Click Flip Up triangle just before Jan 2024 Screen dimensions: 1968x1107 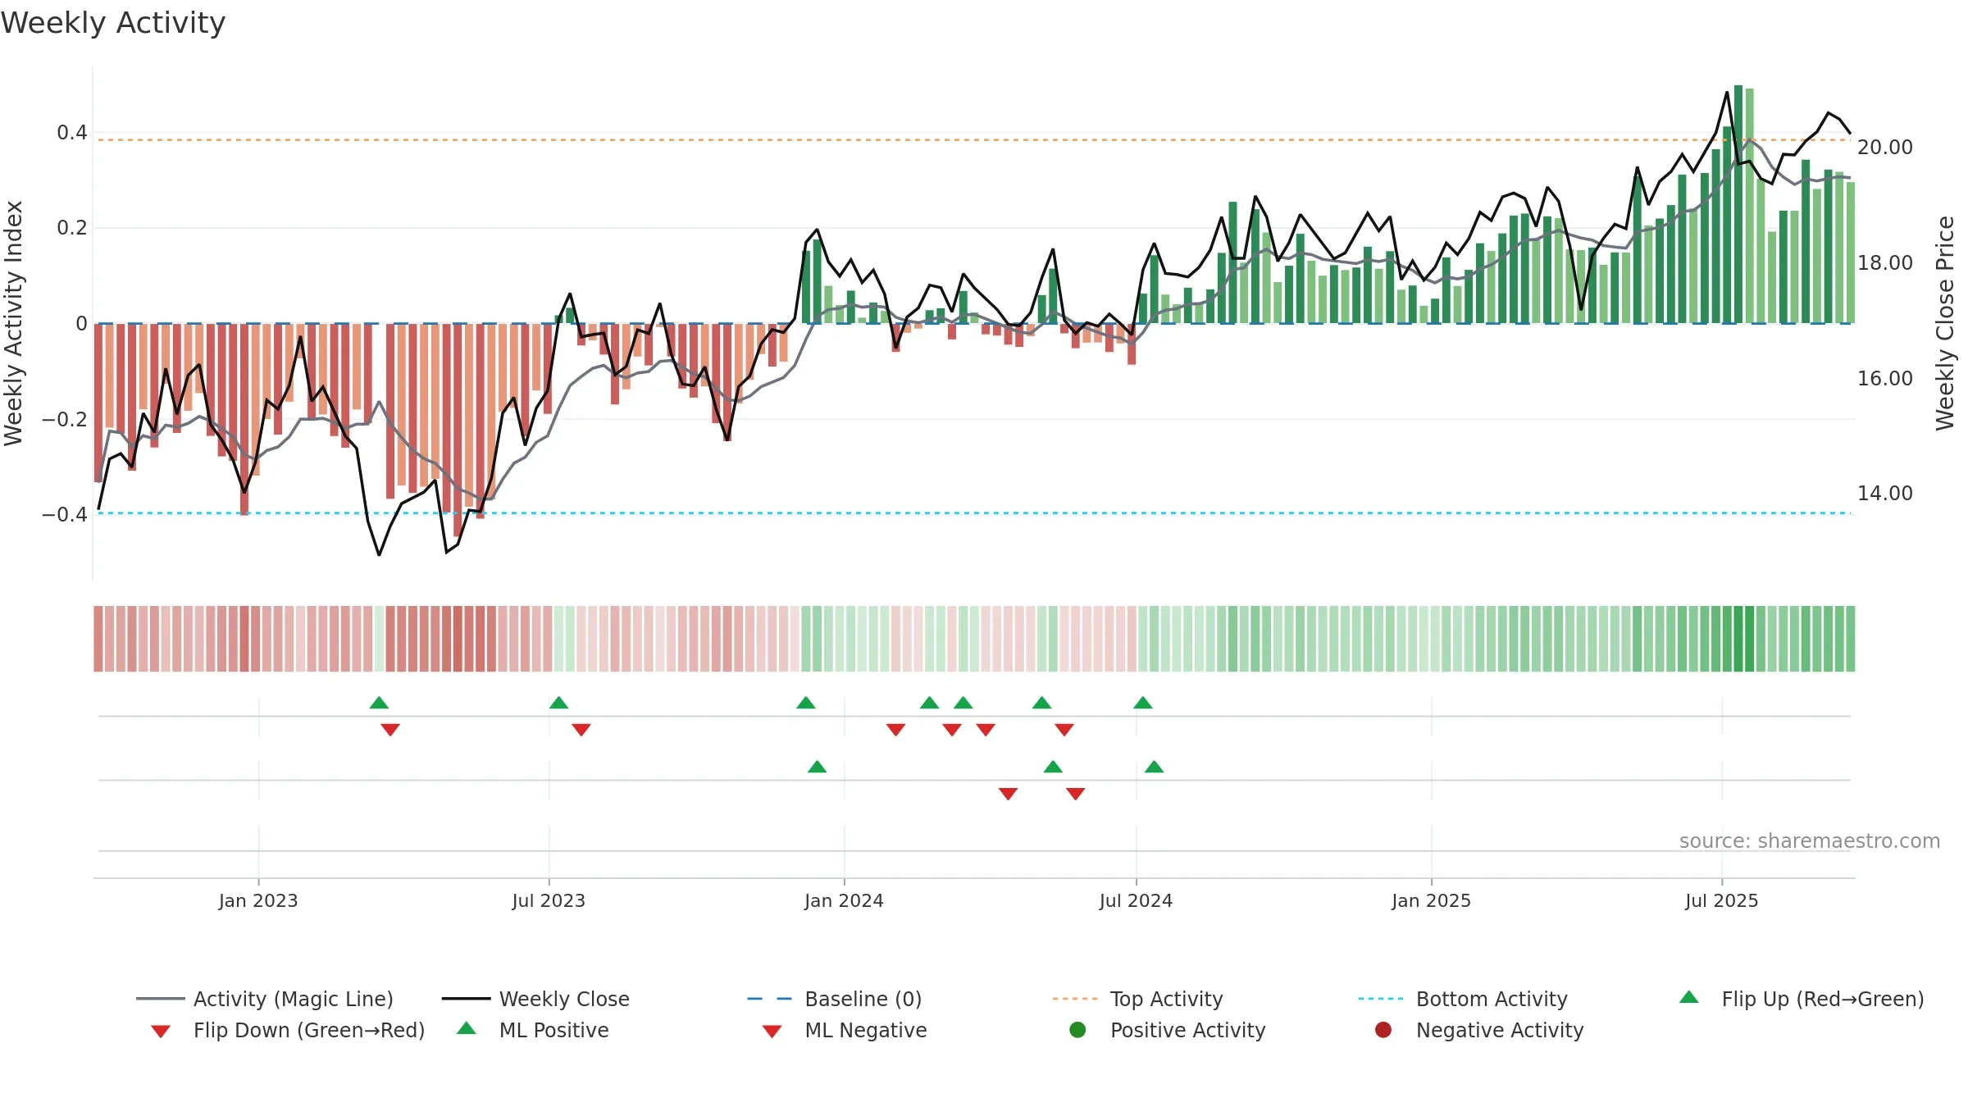click(x=806, y=703)
